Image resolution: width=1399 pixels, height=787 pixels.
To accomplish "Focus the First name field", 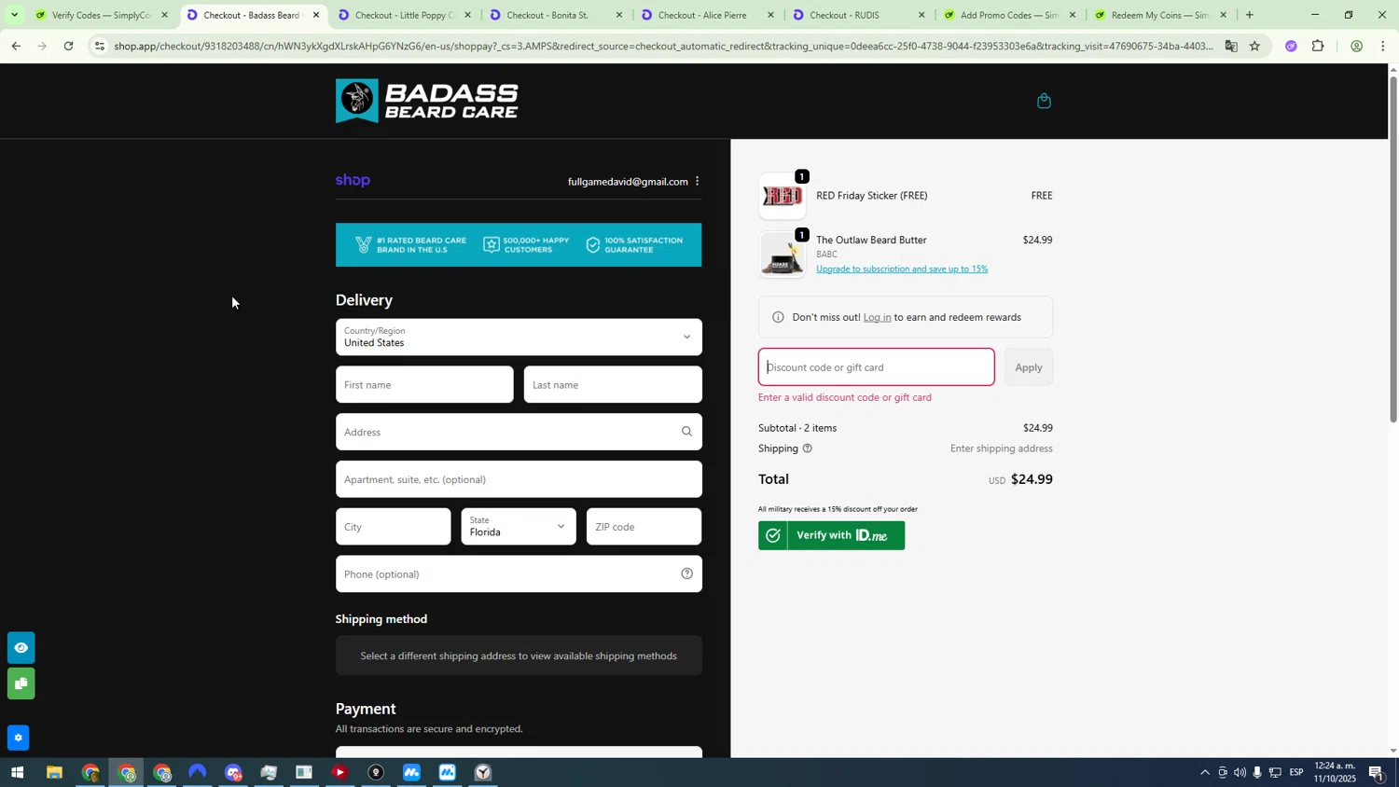I will 424,385.
